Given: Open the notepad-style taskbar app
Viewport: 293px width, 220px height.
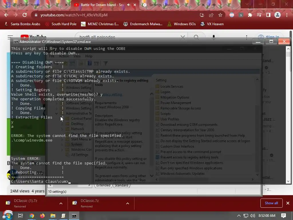Looking at the screenshot, I should coord(63,216).
